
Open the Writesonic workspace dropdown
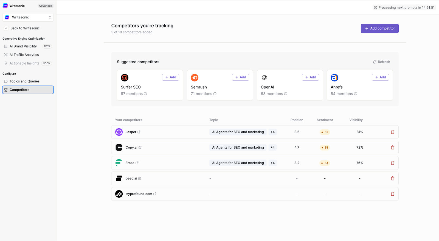click(x=28, y=17)
